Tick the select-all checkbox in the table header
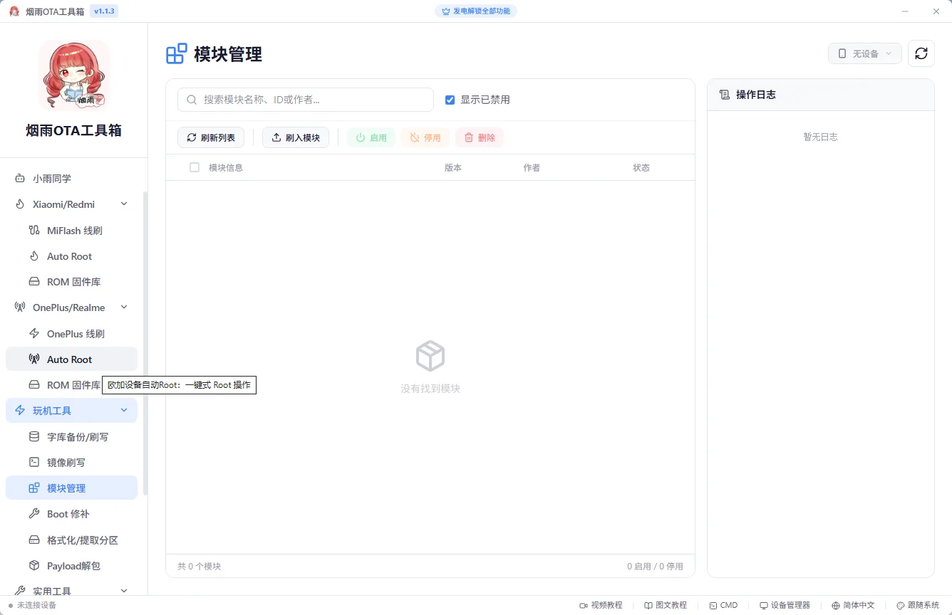Screen dimensions: 952x615 tap(195, 167)
